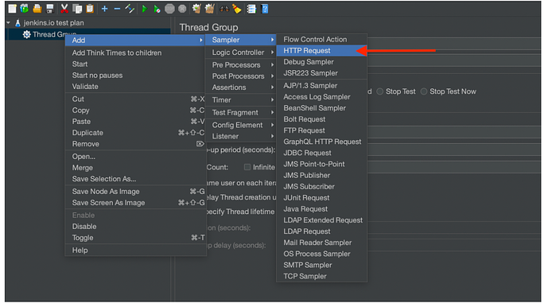The height and width of the screenshot is (303, 544).
Task: Click the minus Collapse All toolbar icon
Action: (x=117, y=9)
